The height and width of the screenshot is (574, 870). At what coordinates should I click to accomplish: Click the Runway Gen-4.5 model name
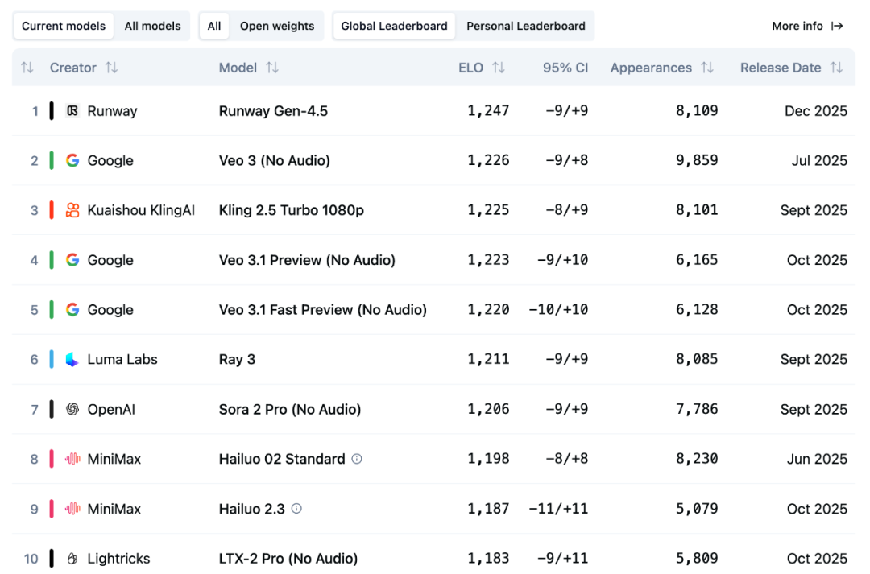(273, 111)
